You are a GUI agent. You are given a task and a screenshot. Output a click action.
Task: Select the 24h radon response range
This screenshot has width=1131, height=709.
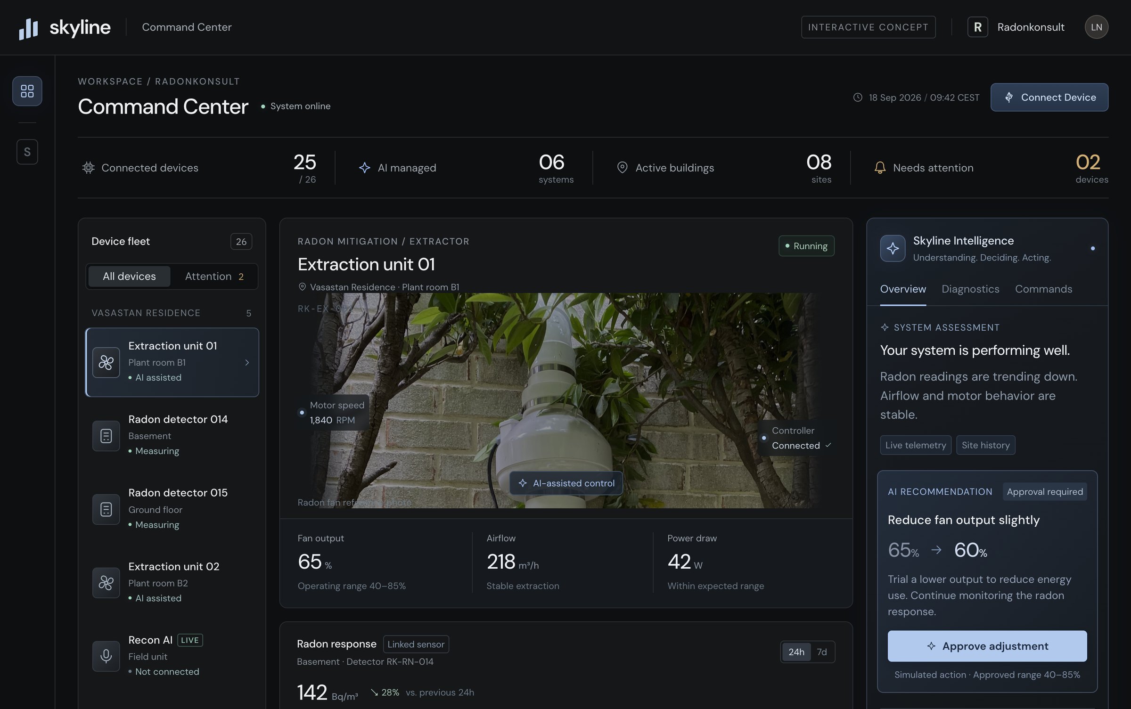tap(796, 652)
